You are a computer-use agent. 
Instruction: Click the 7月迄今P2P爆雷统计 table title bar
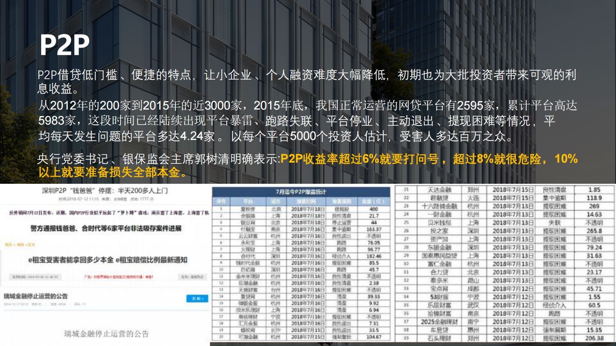(301, 192)
